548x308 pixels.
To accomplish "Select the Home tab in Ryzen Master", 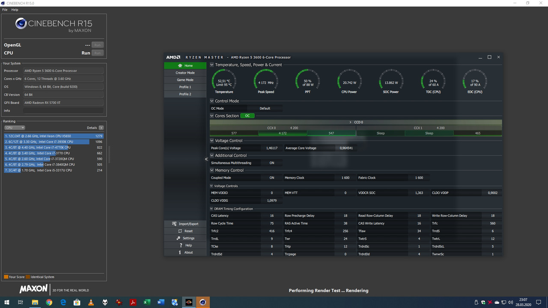I will pyautogui.click(x=185, y=65).
